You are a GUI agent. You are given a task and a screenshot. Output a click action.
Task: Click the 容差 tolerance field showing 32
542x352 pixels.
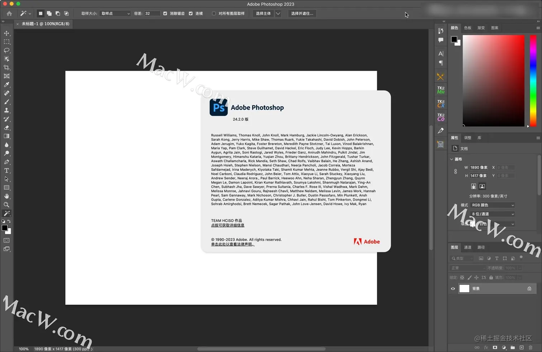[152, 14]
